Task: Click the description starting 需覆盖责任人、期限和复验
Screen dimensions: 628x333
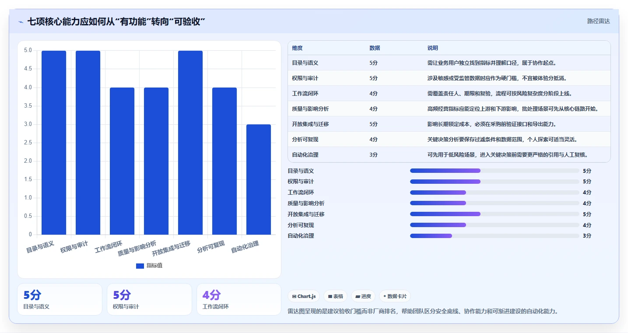Action: coord(500,94)
